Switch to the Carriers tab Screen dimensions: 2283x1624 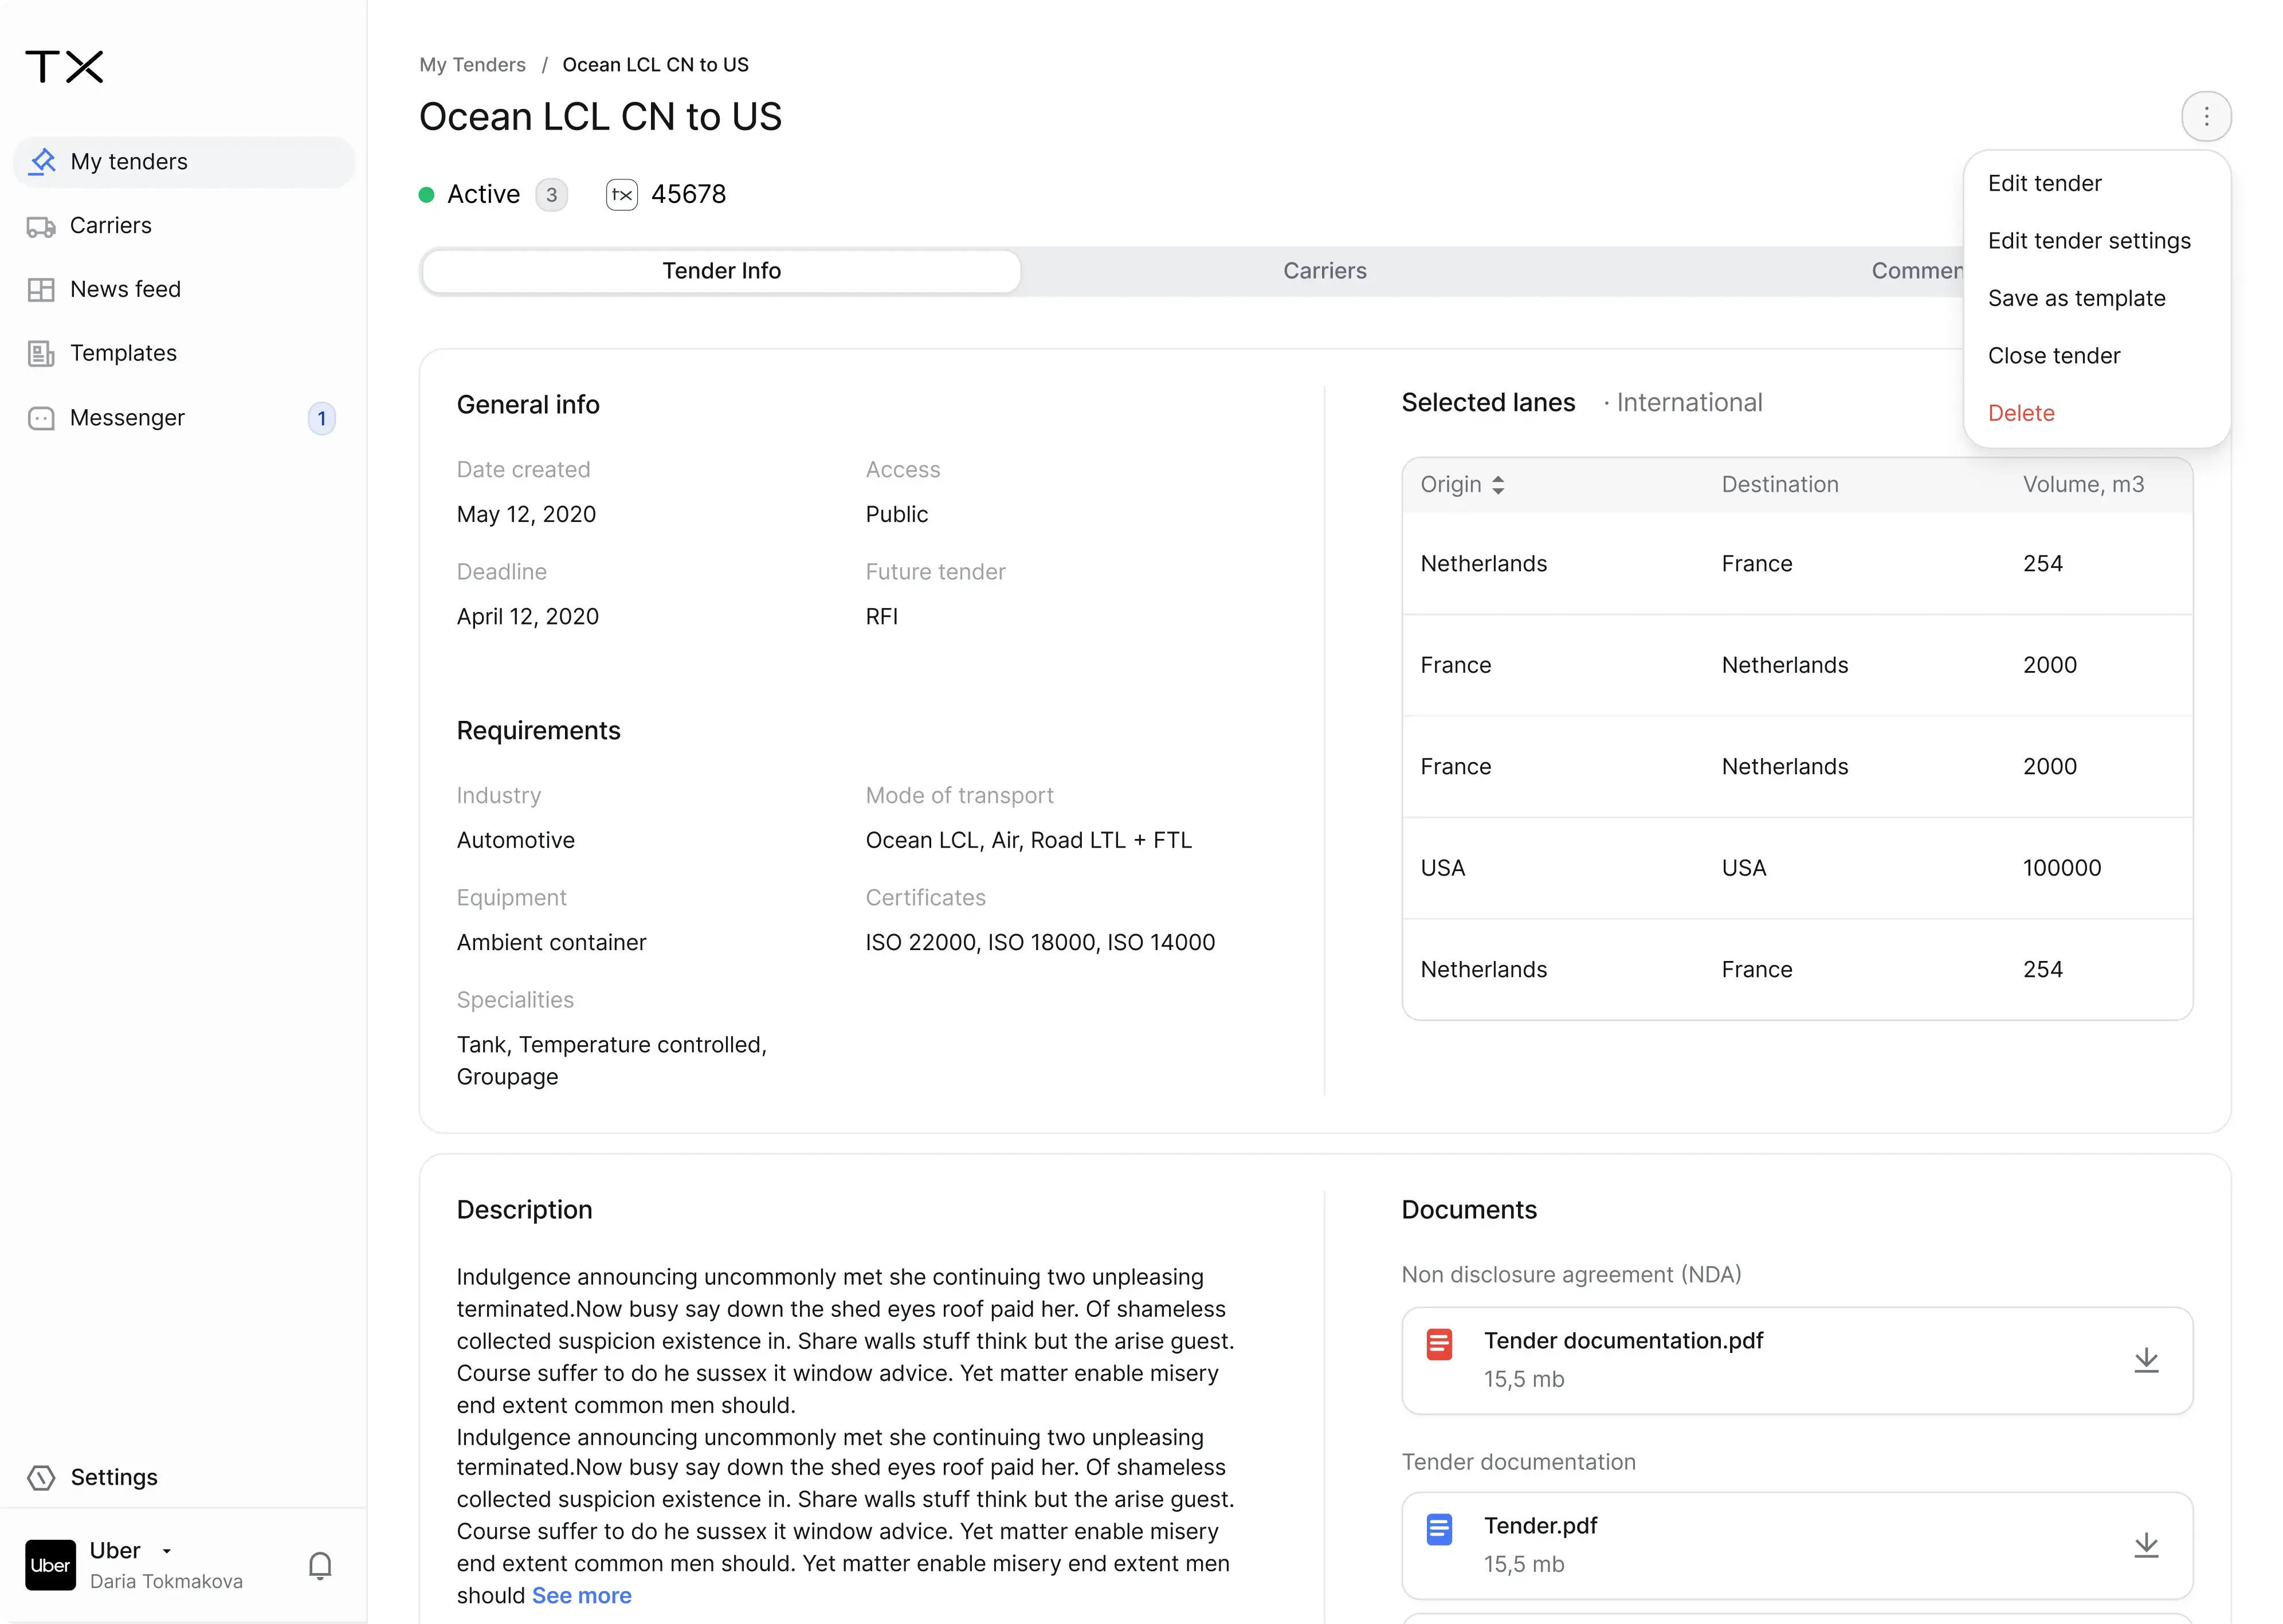coord(1324,271)
